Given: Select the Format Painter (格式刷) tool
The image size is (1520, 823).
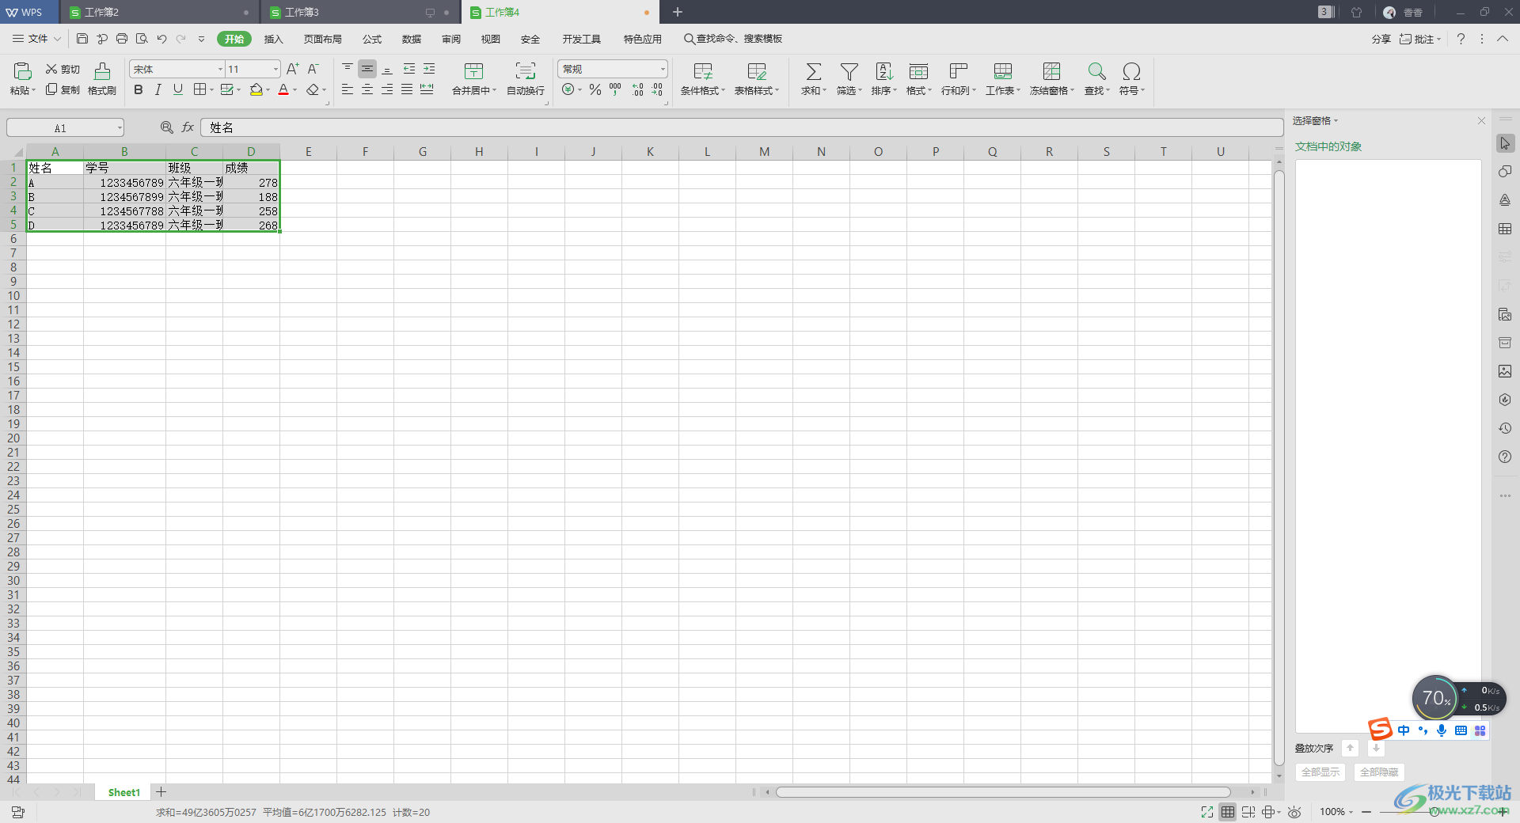Looking at the screenshot, I should coord(102,78).
